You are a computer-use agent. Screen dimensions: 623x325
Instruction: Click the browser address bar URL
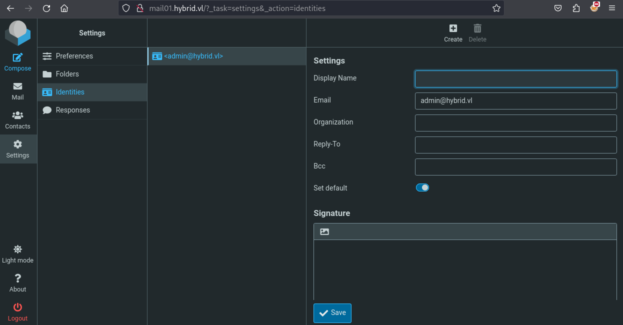[237, 8]
